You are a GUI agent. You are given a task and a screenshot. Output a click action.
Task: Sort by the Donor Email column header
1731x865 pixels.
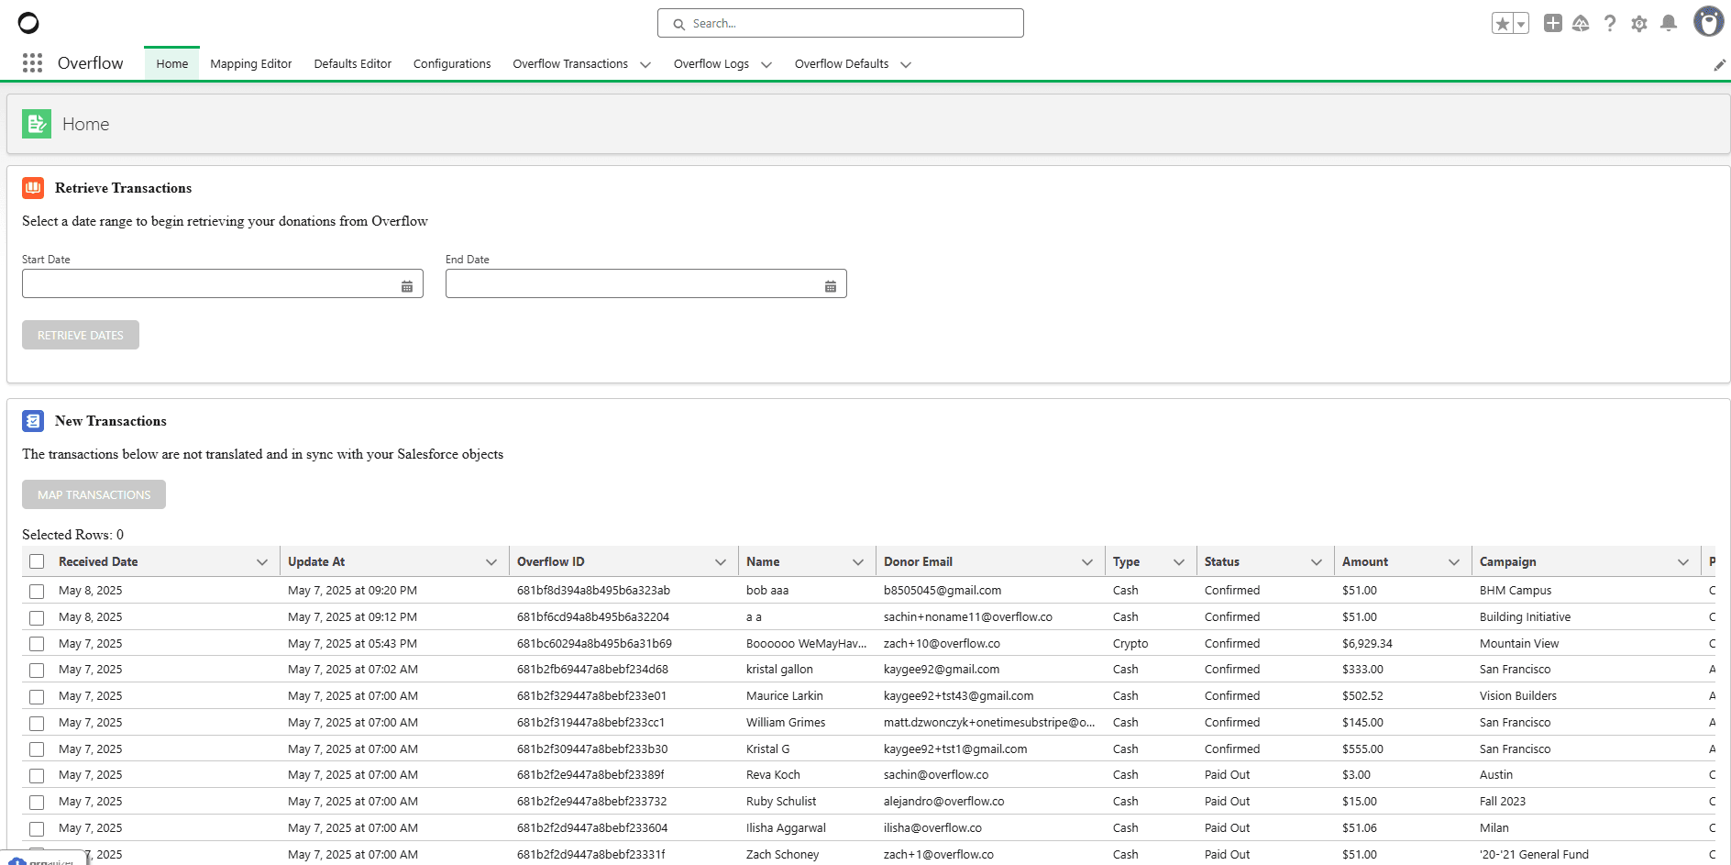tap(918, 561)
